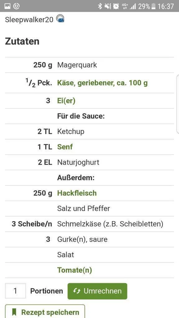Tap the Bluetooth status bar icon

100,6
